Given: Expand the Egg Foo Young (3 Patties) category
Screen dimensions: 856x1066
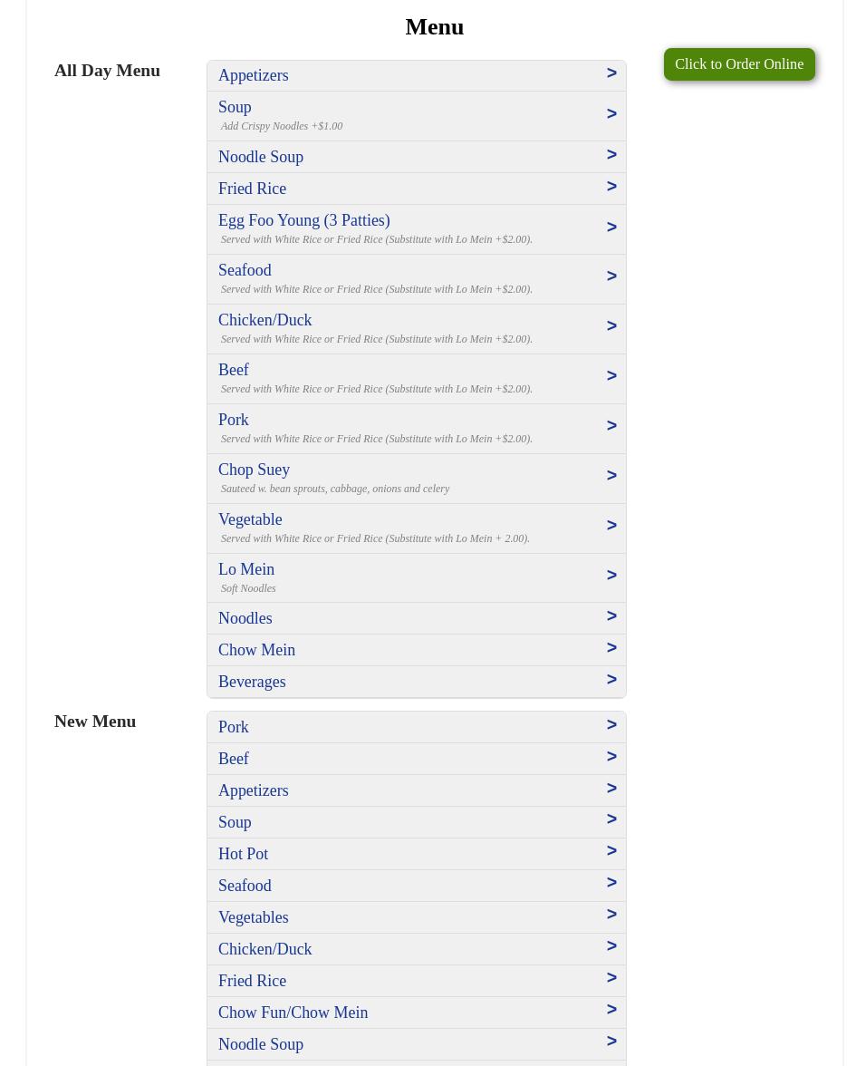Looking at the screenshot, I should pyautogui.click(x=304, y=220).
